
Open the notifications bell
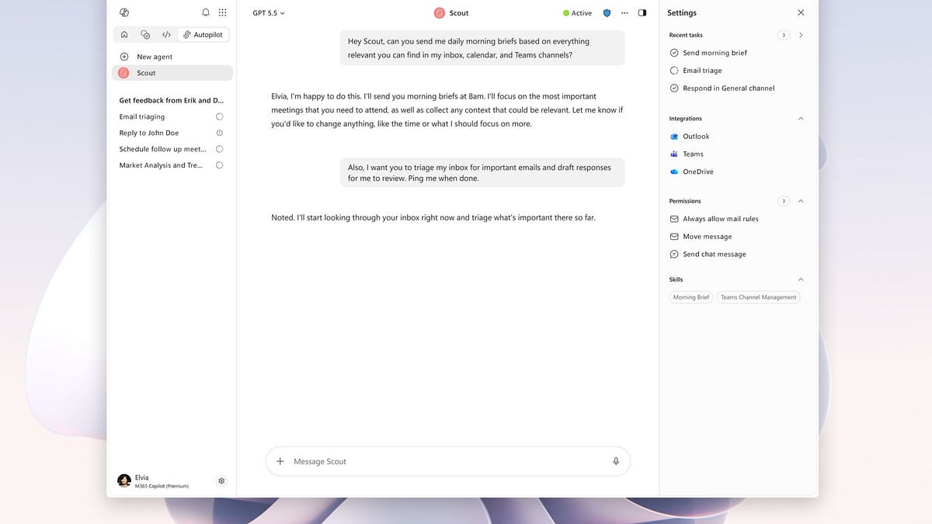click(x=206, y=12)
